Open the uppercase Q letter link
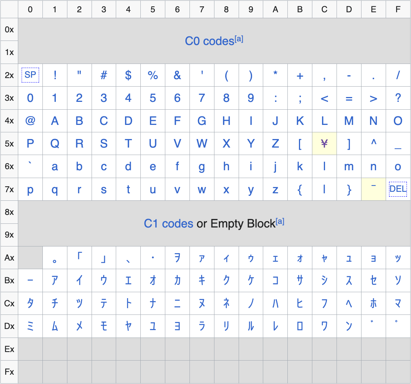Image resolution: width=411 pixels, height=384 pixels. point(55,144)
